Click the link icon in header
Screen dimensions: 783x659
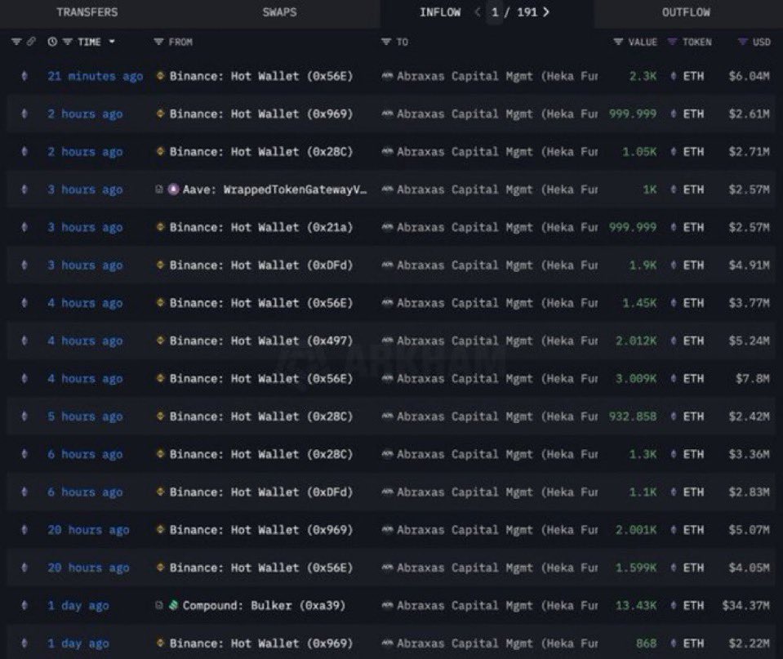tap(31, 42)
